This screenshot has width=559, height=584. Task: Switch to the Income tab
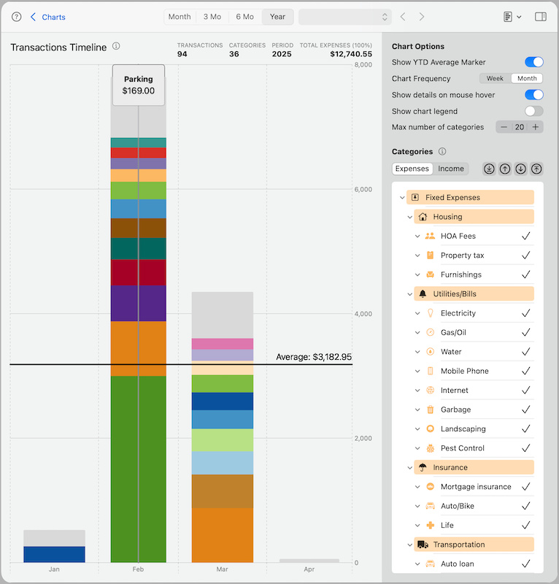(x=450, y=169)
